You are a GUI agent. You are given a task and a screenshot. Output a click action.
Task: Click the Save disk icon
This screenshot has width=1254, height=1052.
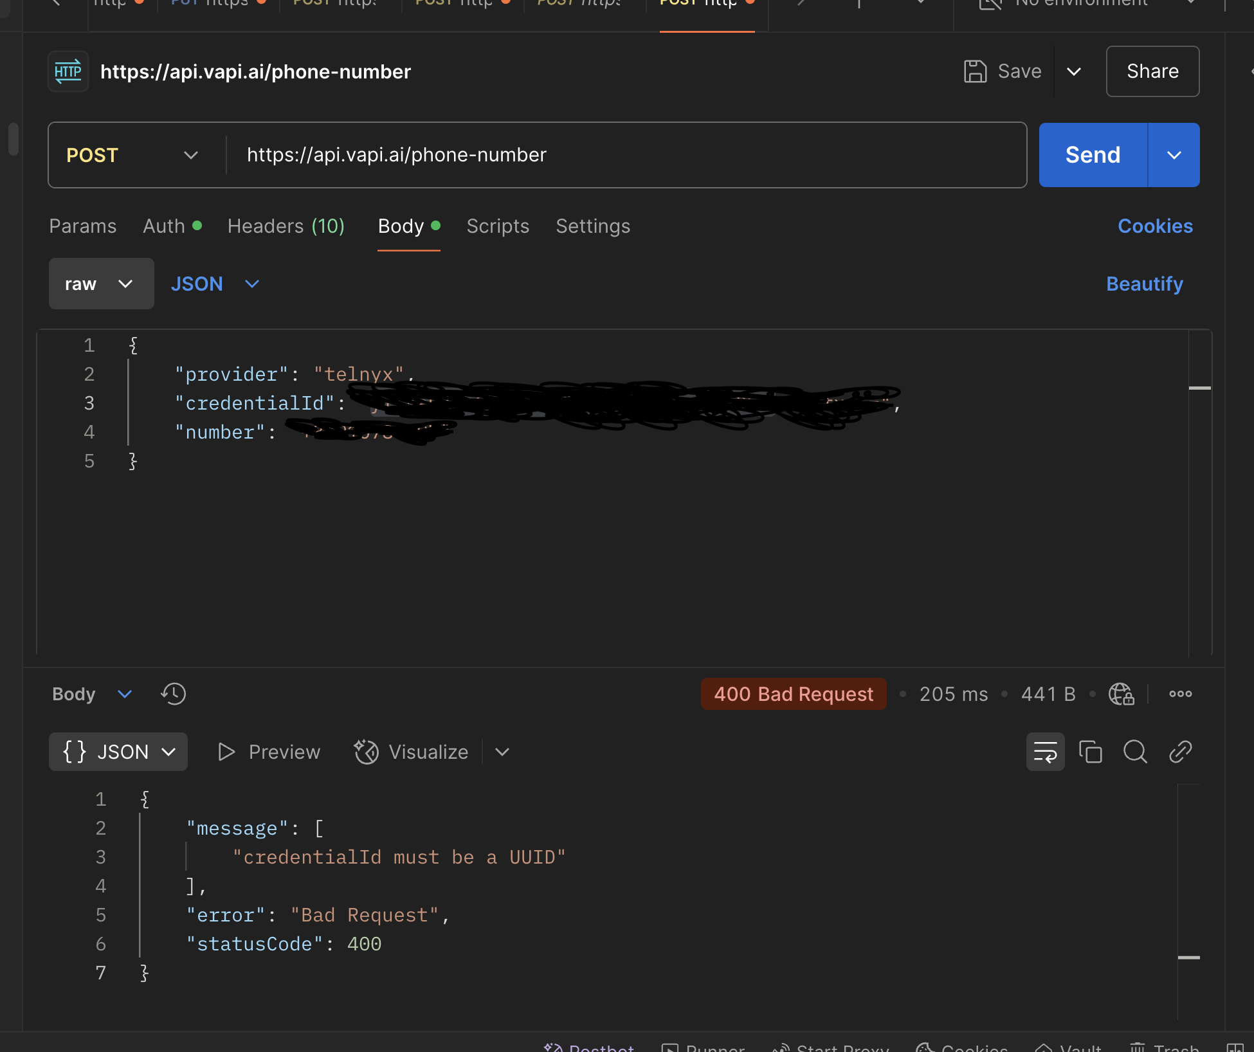(x=975, y=71)
